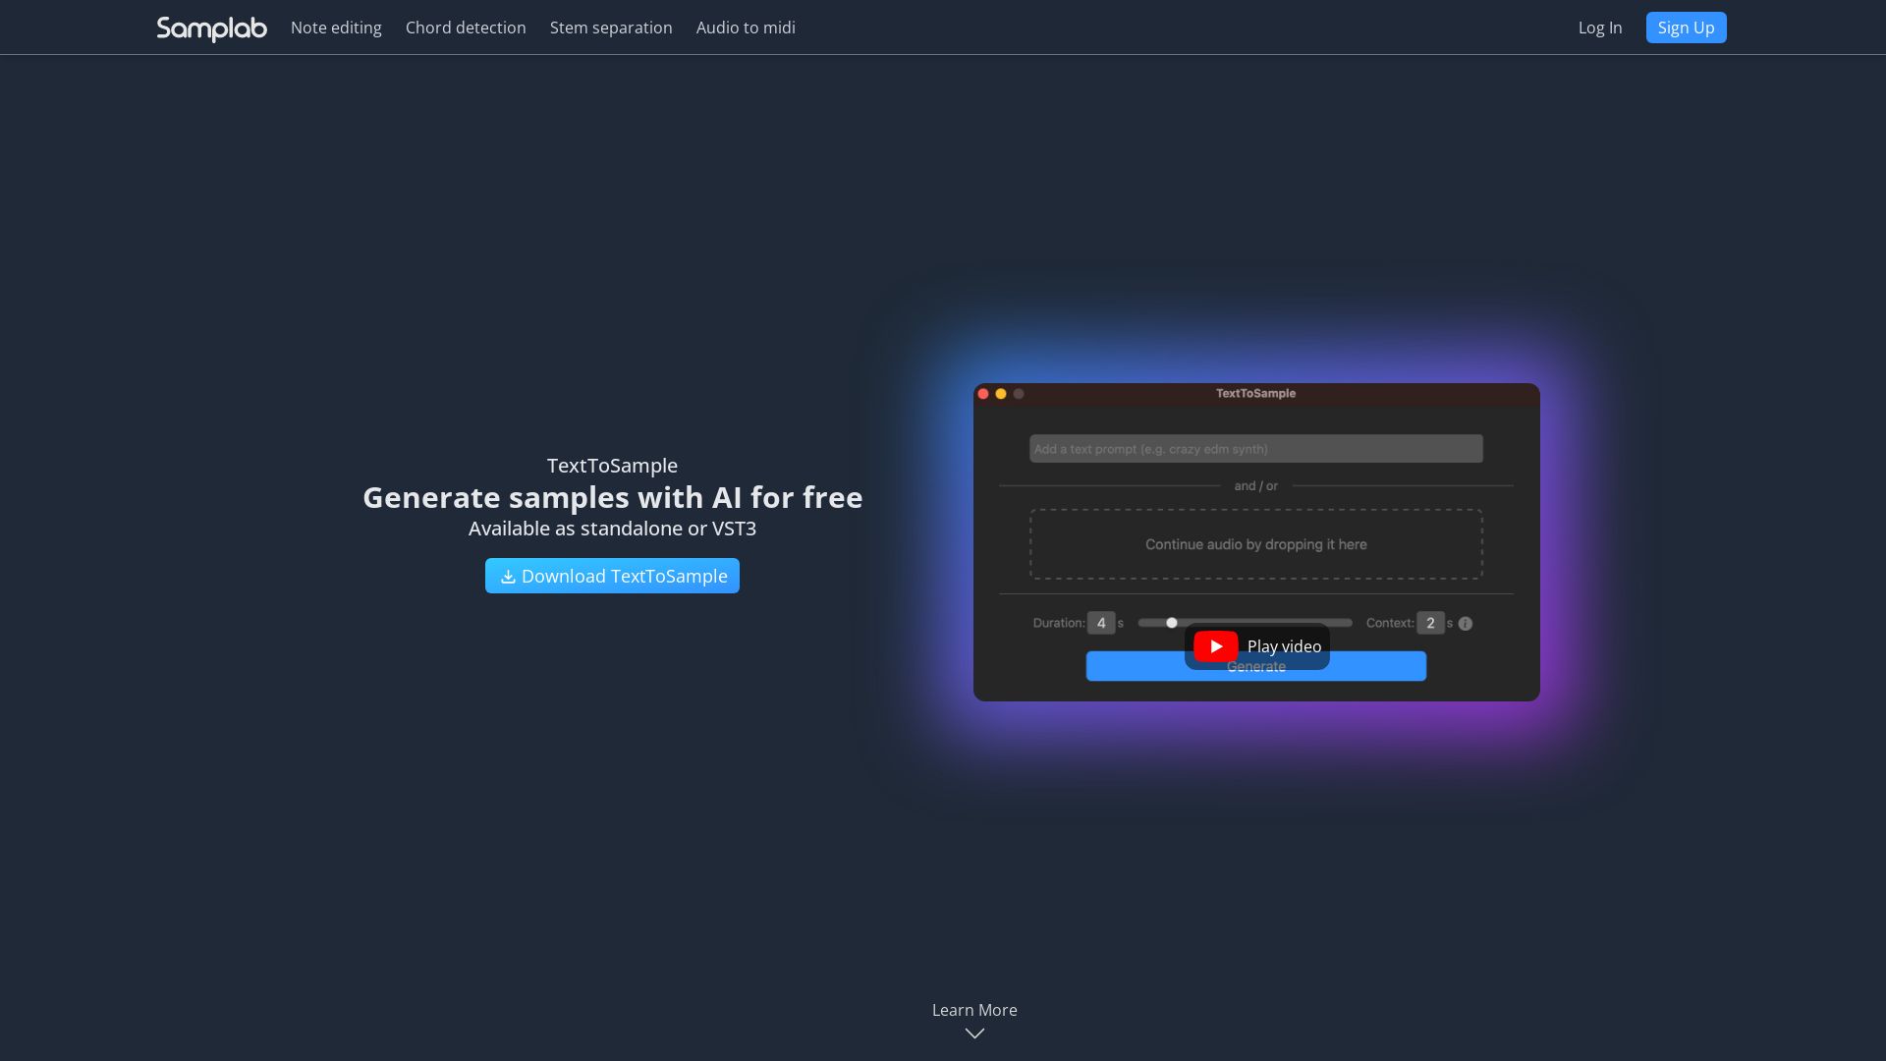Expand the Learn More section via the chevron arrow

pos(973,1033)
